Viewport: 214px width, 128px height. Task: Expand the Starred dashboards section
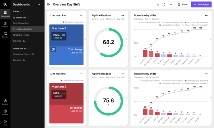17,11
